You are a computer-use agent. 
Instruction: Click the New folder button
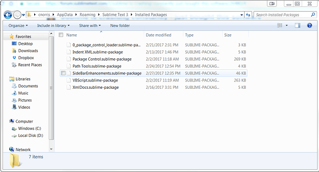pyautogui.click(x=120, y=25)
